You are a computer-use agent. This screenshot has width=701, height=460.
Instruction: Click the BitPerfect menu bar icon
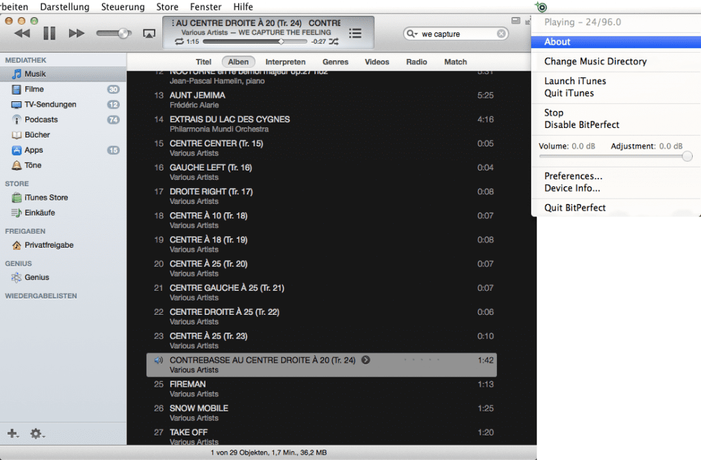pyautogui.click(x=541, y=8)
